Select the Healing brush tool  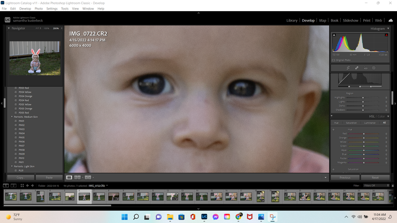(357, 68)
